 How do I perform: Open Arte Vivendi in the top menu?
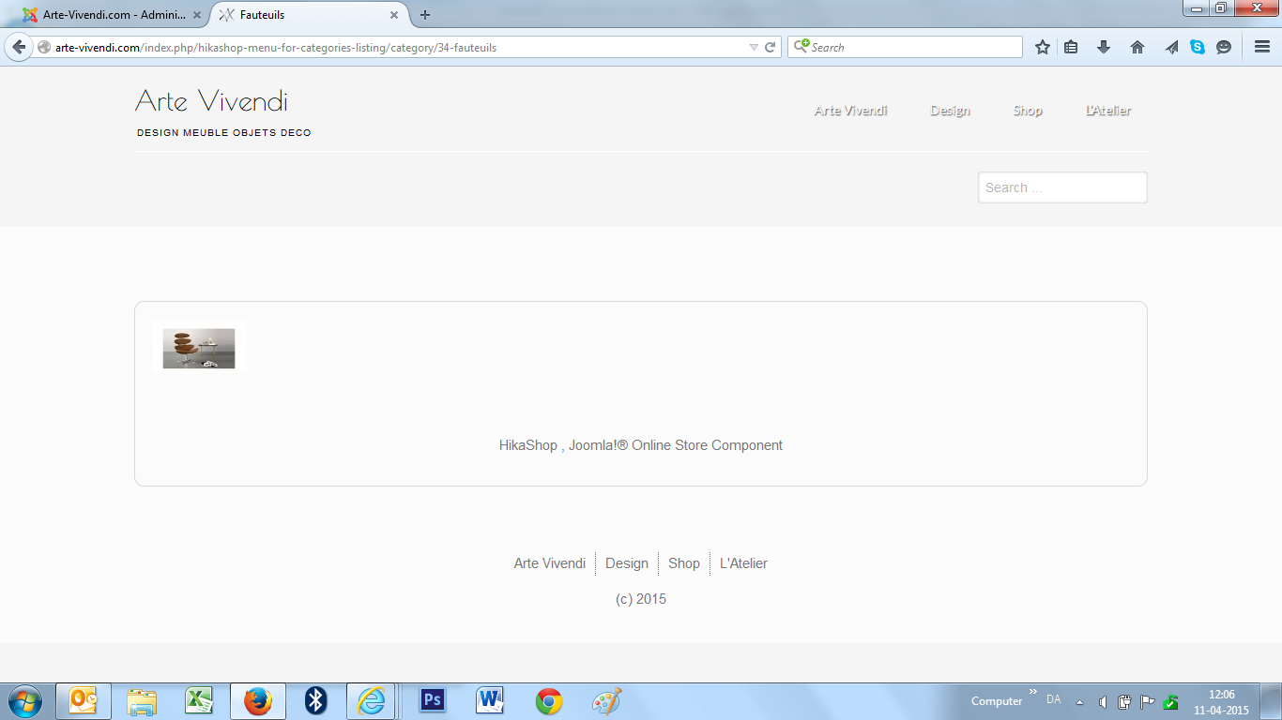pyautogui.click(x=850, y=111)
